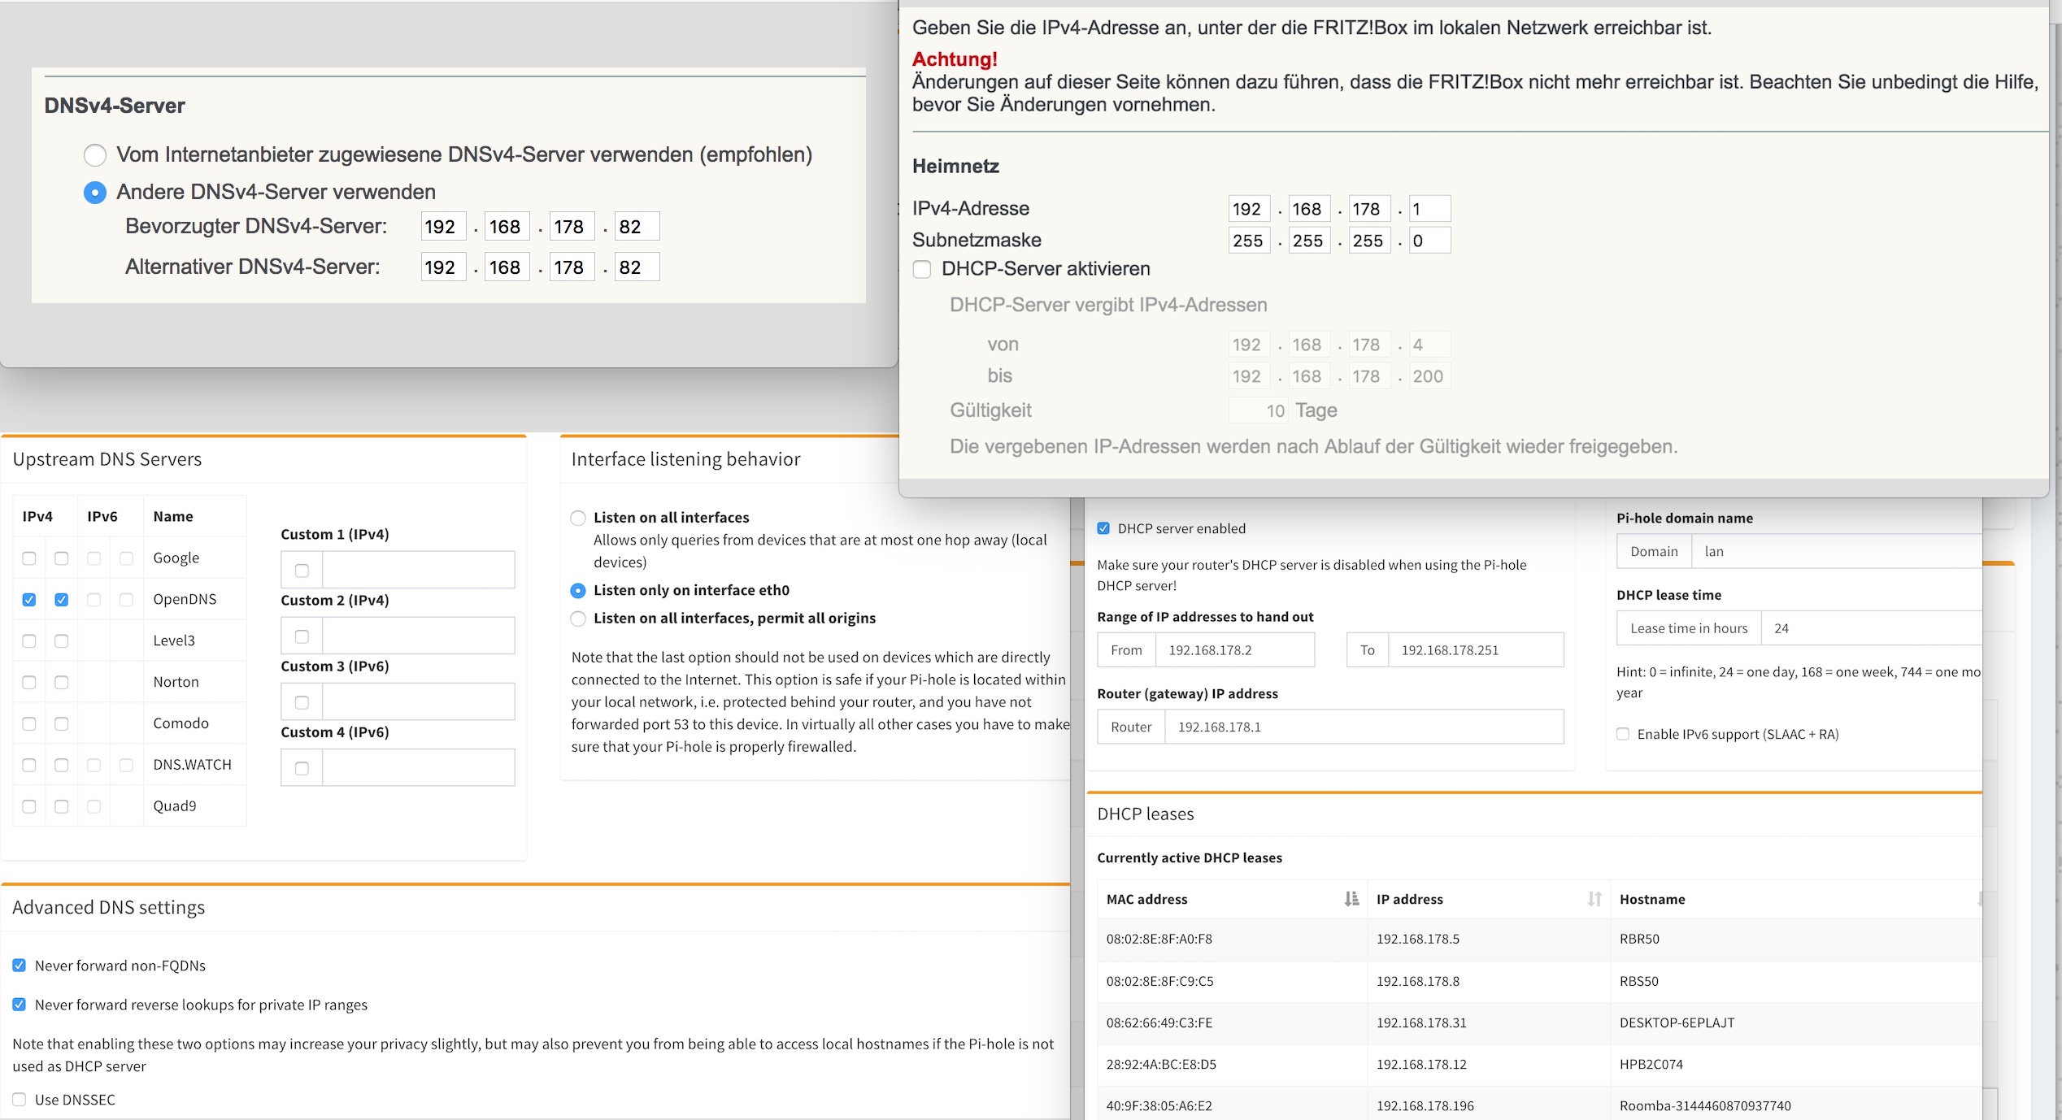Click the 'Advanced DNS settings' heading
Image resolution: width=2062 pixels, height=1120 pixels.
[109, 907]
